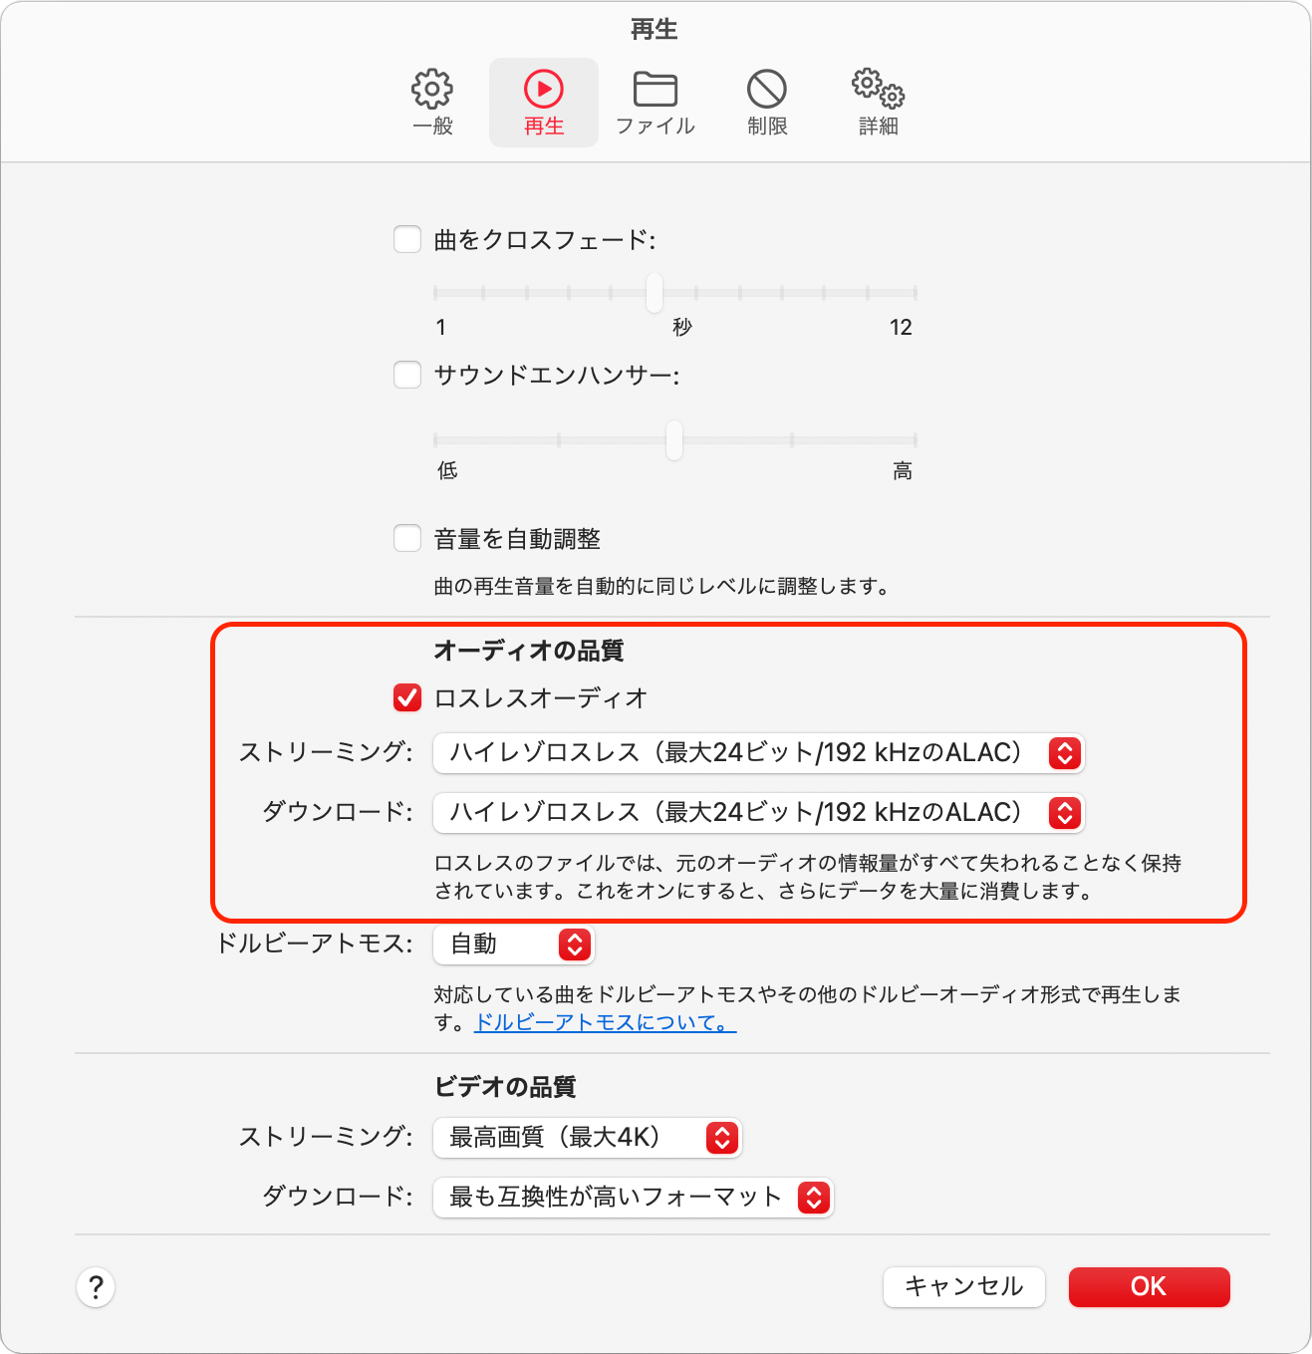Screen dimensions: 1312x1354
Task: Click the red OK button
Action: pyautogui.click(x=1149, y=1286)
